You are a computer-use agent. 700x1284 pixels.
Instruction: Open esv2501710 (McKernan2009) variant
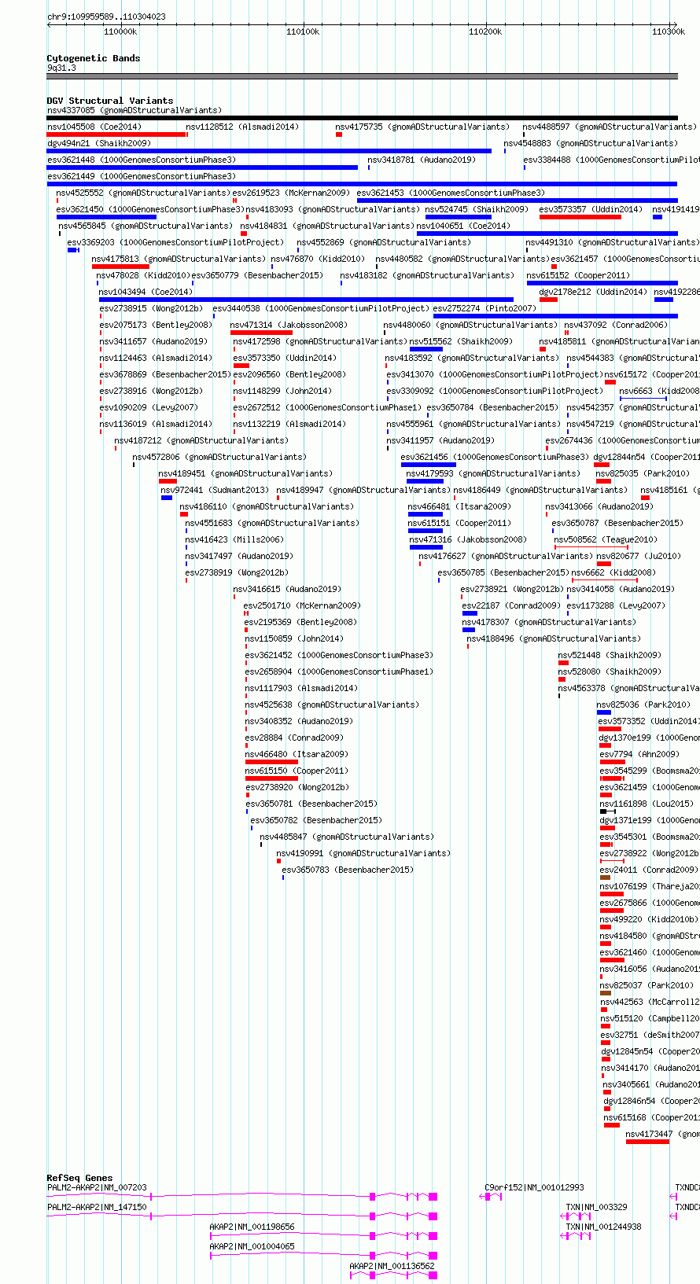pyautogui.click(x=302, y=605)
